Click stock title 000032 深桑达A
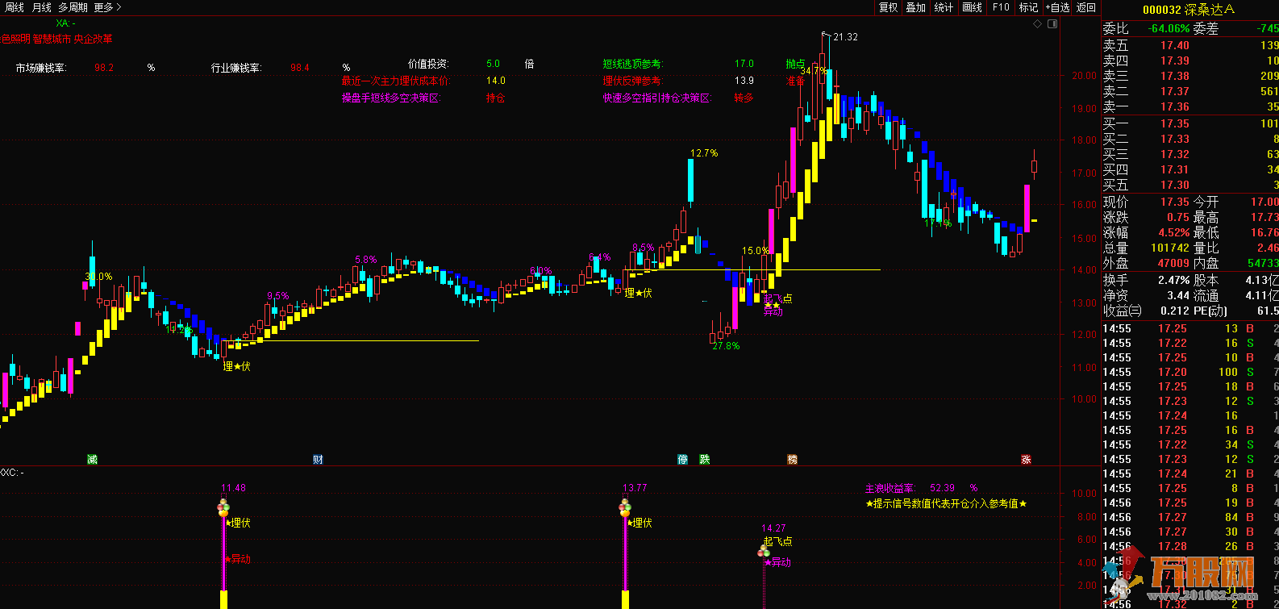Screen dimensions: 1279x609 click(x=1189, y=10)
